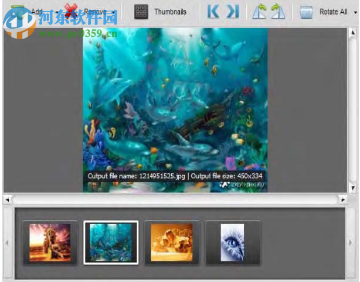Shift the thumbnail strip left with arrow
Screen dimensions: 360x282
(7, 243)
